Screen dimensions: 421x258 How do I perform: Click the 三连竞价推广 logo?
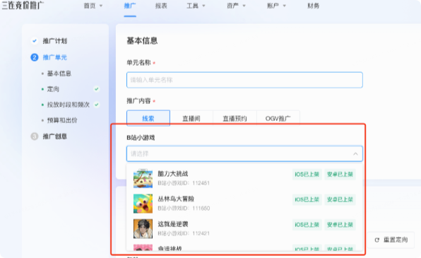click(23, 5)
